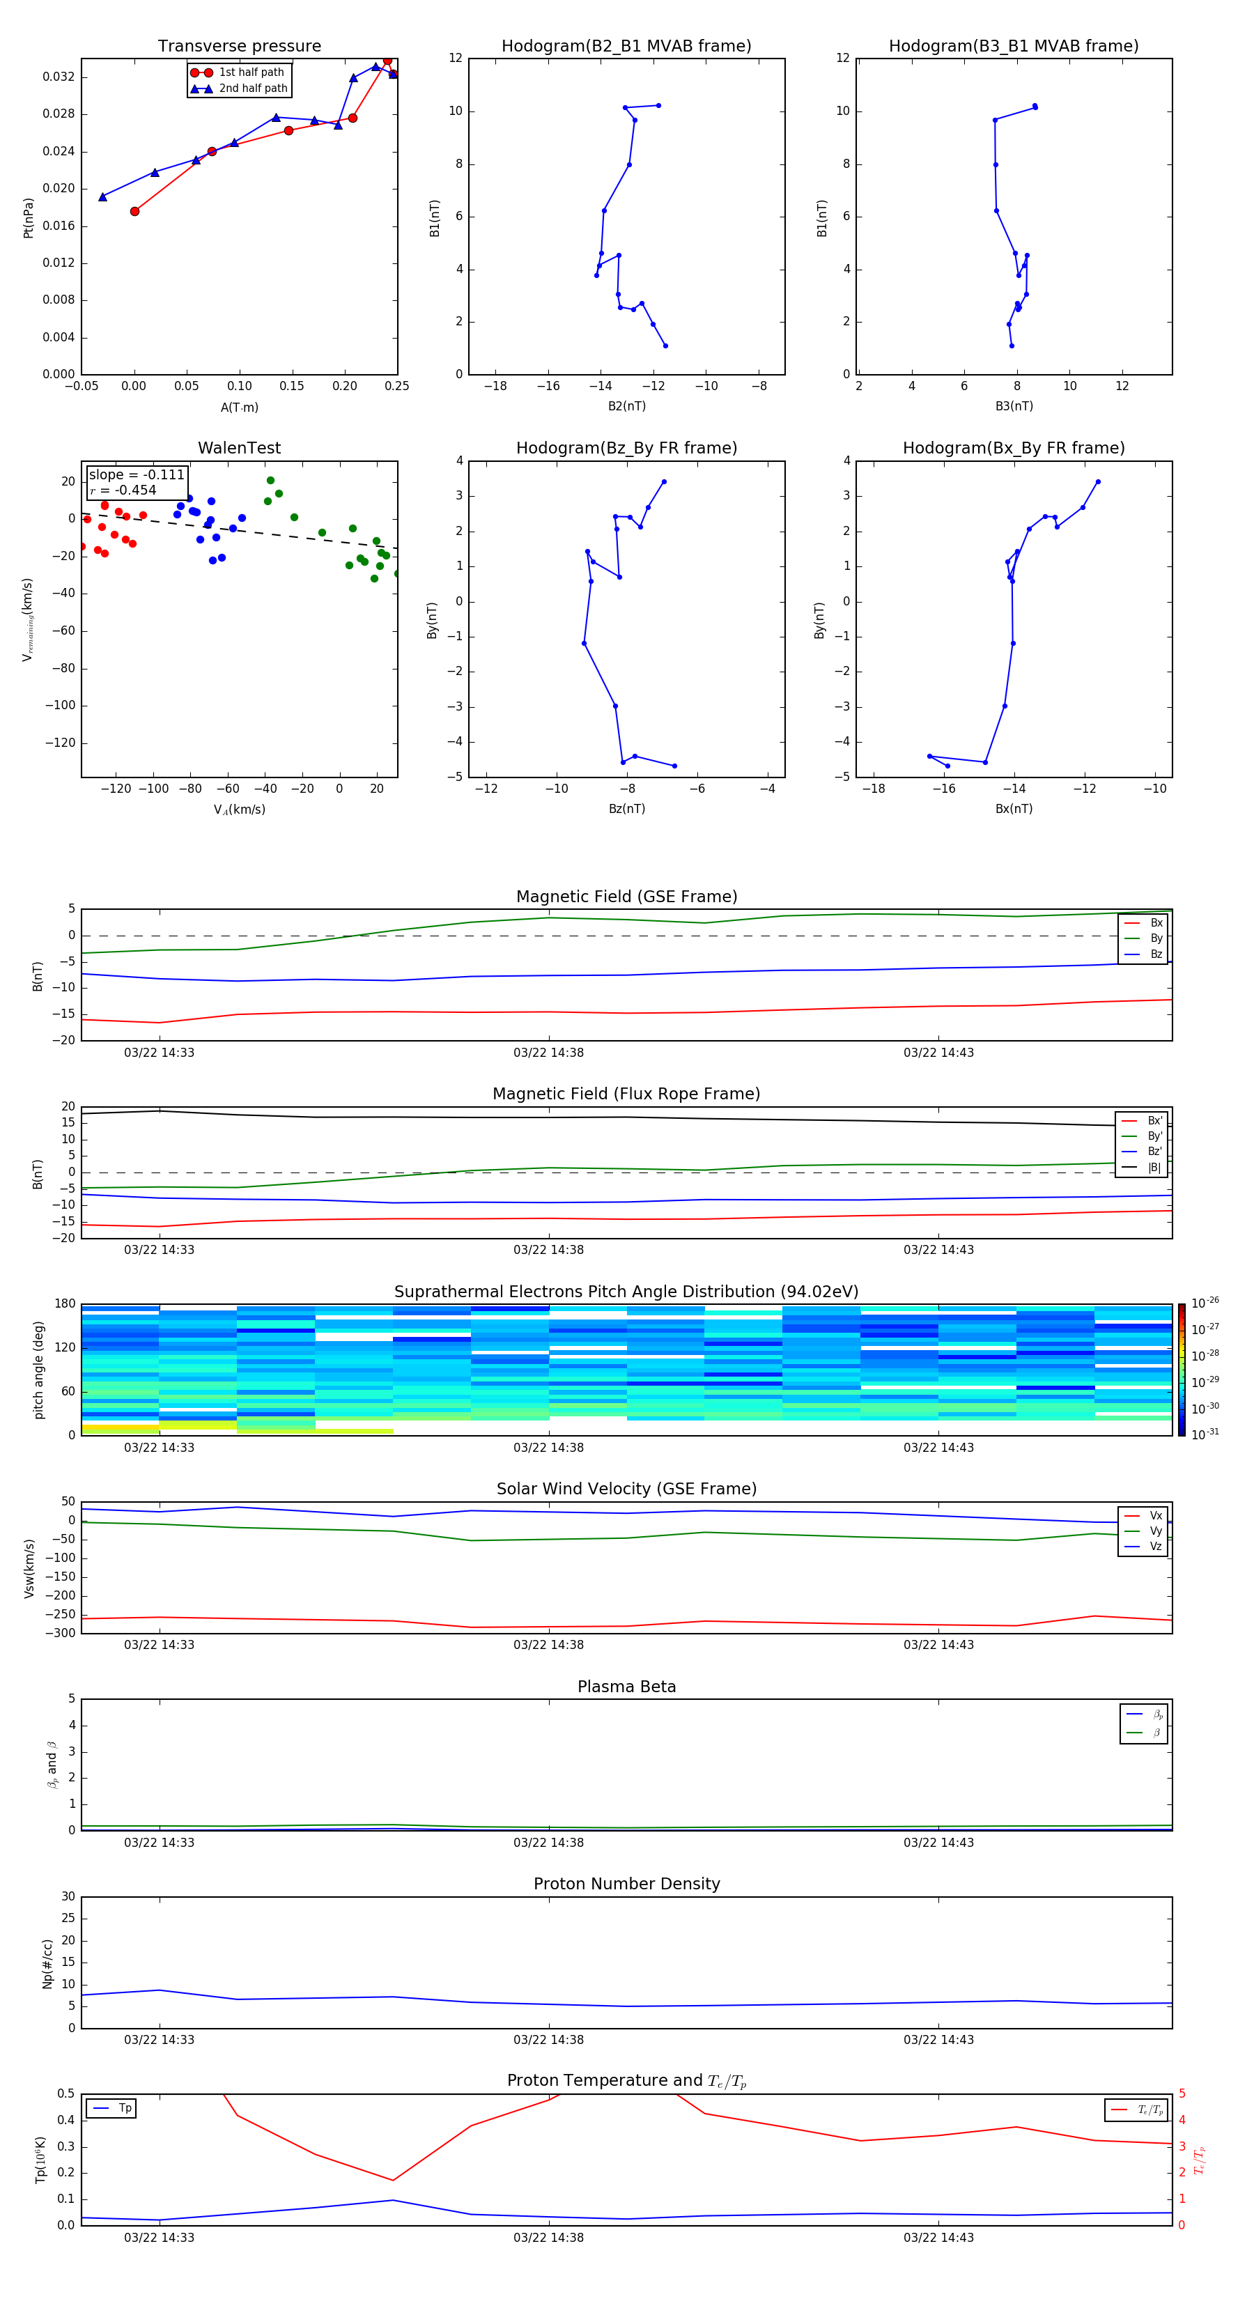Click the "Magnetic Field (Flux Rope Frame)" title

[x=626, y=1094]
